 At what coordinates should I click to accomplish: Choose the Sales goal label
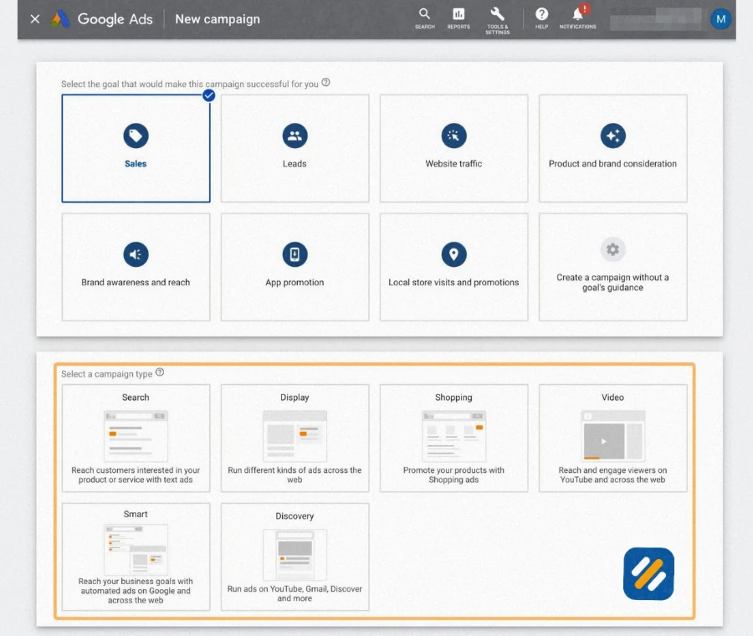click(x=136, y=164)
